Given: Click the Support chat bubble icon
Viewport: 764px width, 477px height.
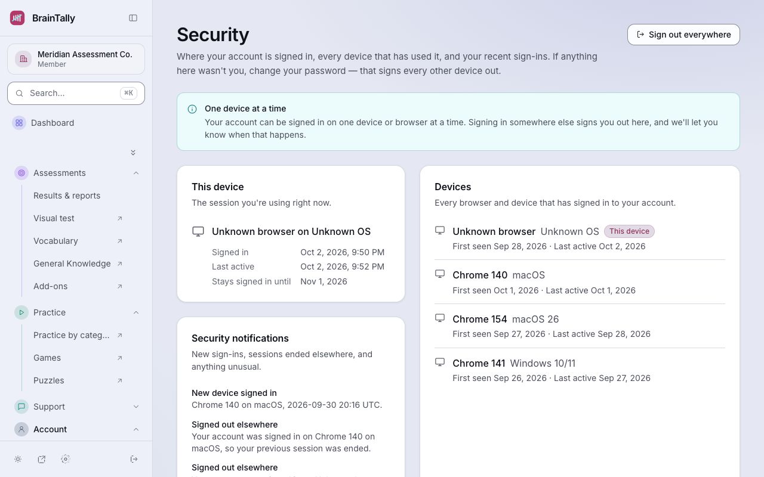Looking at the screenshot, I should (21, 407).
